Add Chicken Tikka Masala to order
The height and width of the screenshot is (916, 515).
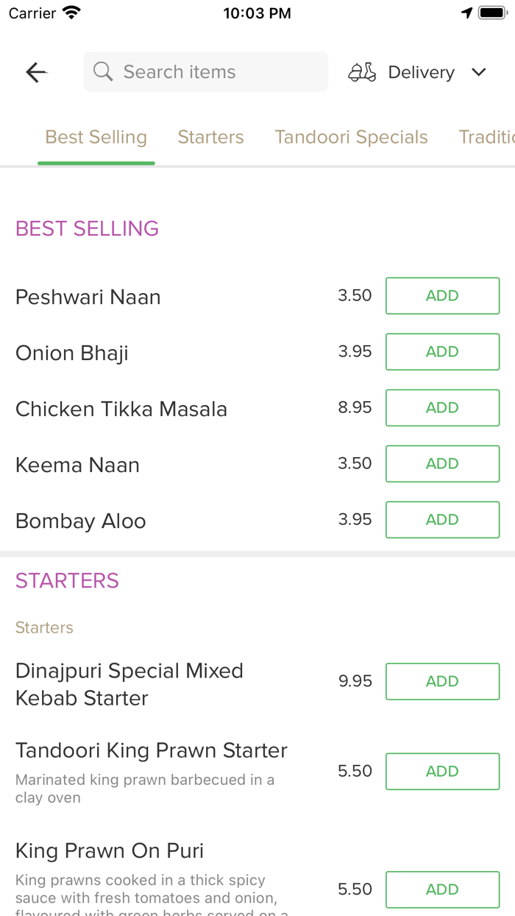click(442, 408)
